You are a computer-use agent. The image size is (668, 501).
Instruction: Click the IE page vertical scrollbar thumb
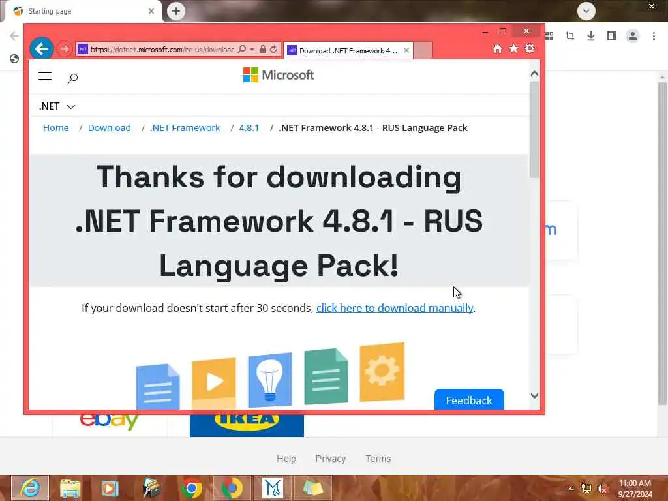535,129
